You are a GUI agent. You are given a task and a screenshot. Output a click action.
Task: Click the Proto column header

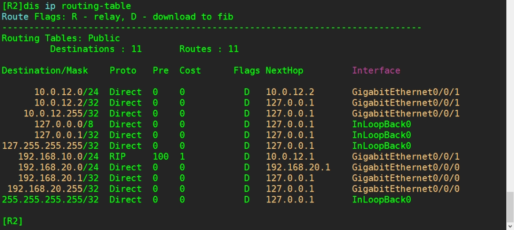123,70
